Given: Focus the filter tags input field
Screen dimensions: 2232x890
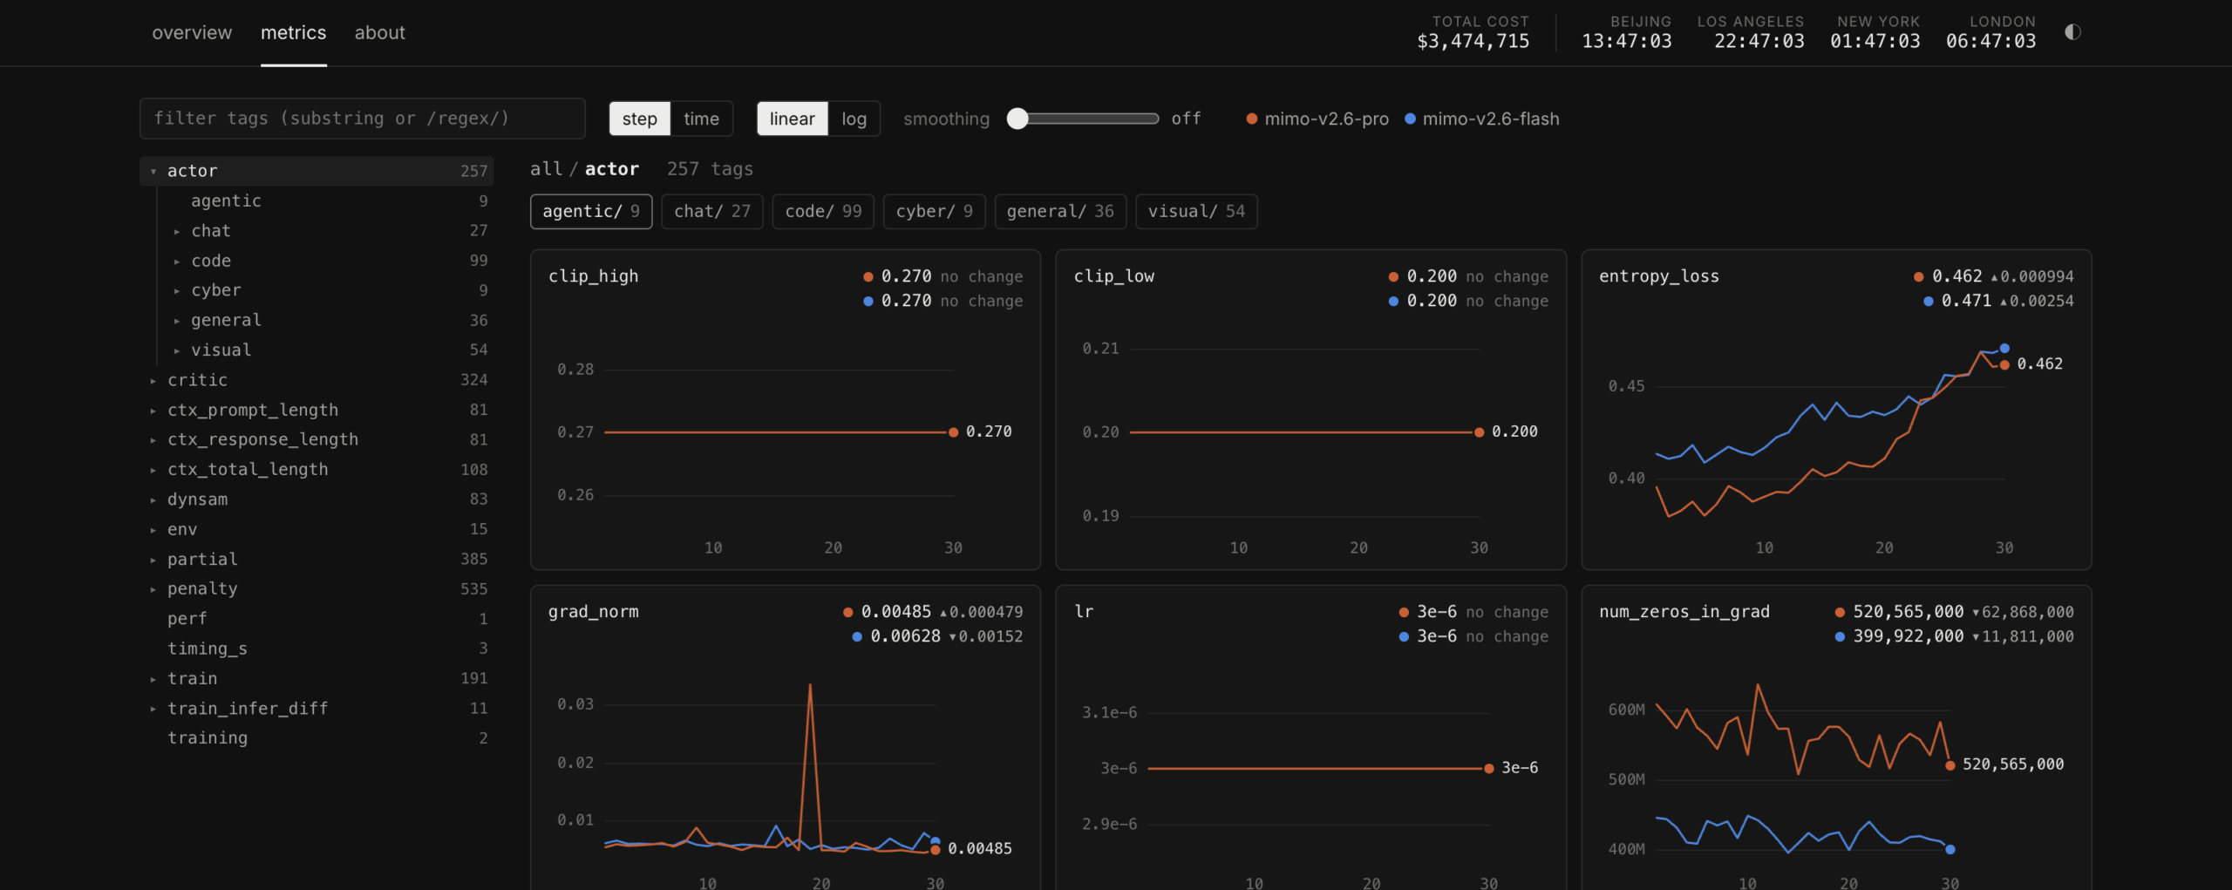Looking at the screenshot, I should click(362, 119).
